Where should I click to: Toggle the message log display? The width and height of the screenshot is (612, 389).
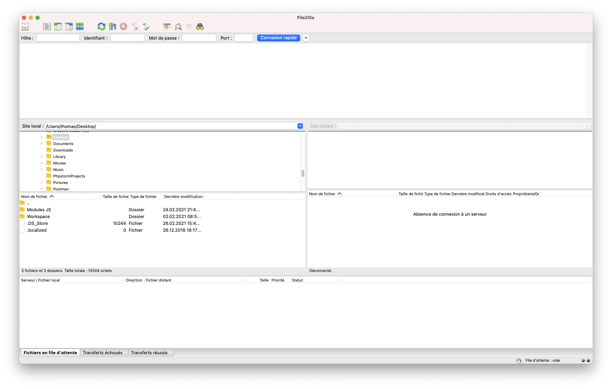(47, 26)
